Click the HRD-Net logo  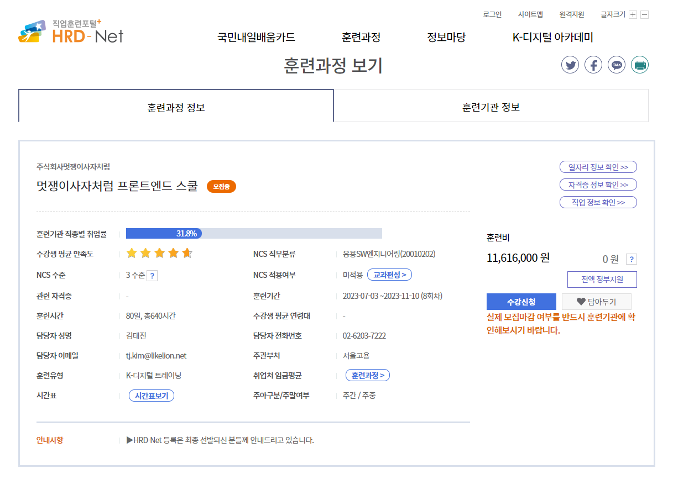click(71, 32)
